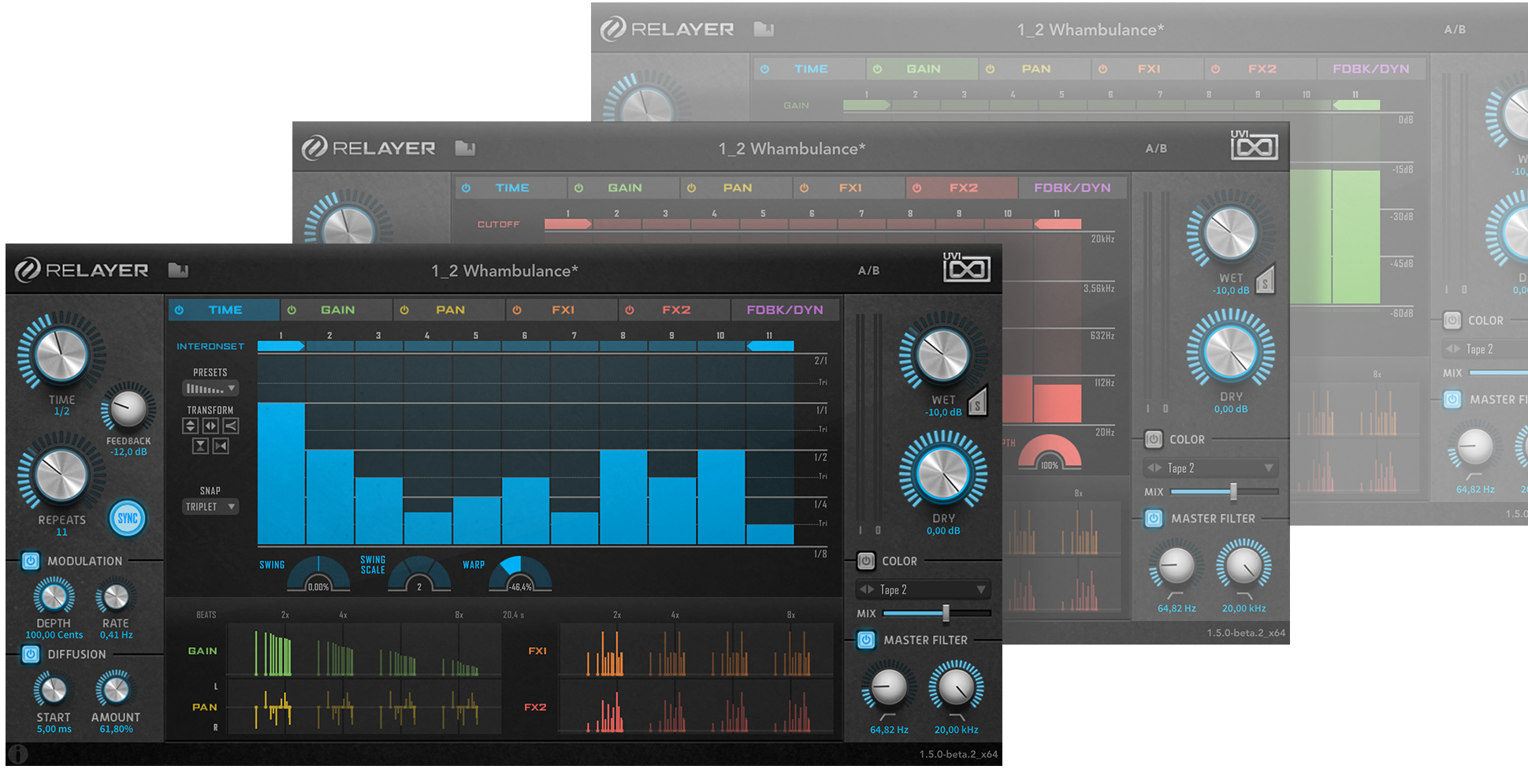This screenshot has height=777, width=1528.
Task: Toggle Color section power button in front window
Action: click(x=865, y=561)
